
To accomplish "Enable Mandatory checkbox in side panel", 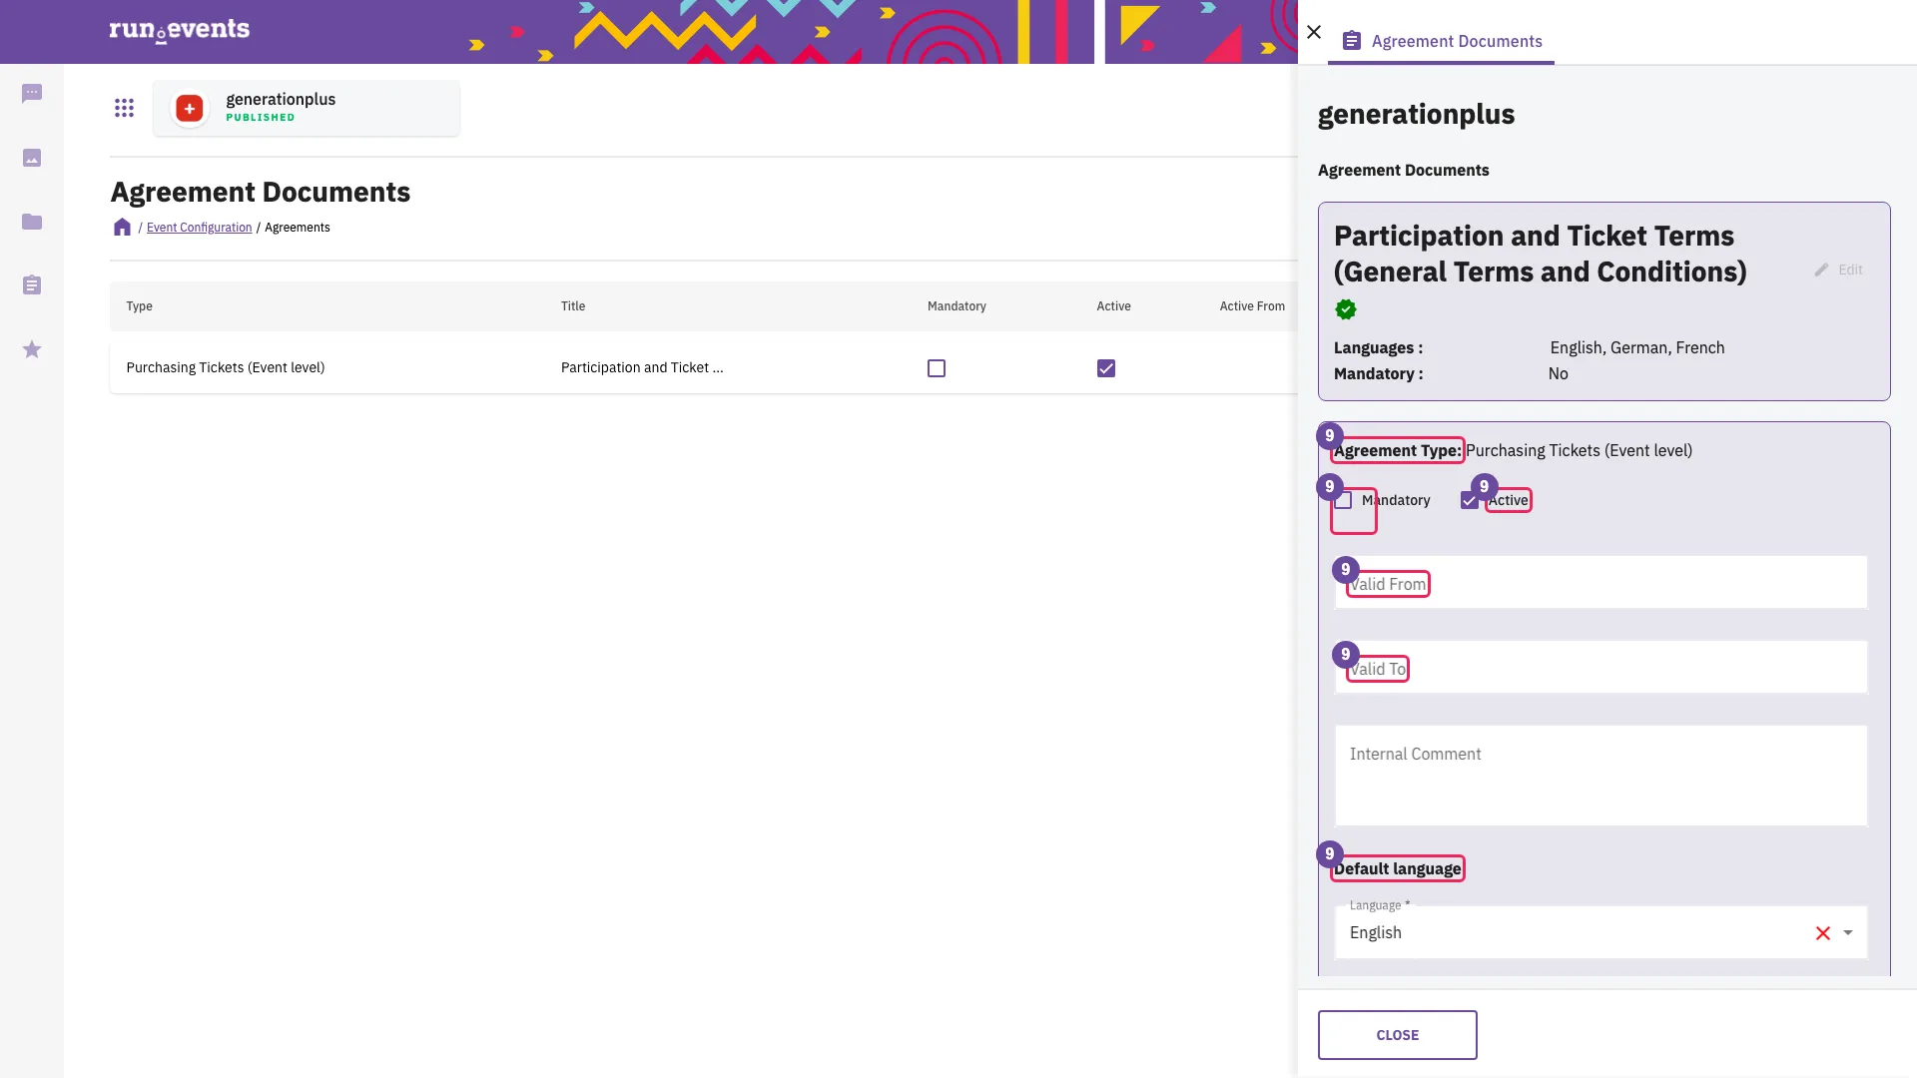I will pos(1344,500).
